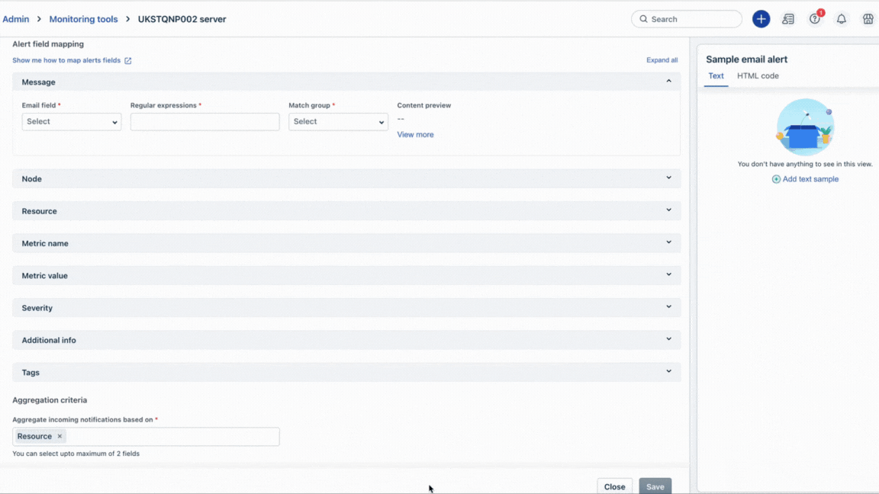This screenshot has width=879, height=494.
Task: Collapse the Message section chevron
Action: coord(668,82)
